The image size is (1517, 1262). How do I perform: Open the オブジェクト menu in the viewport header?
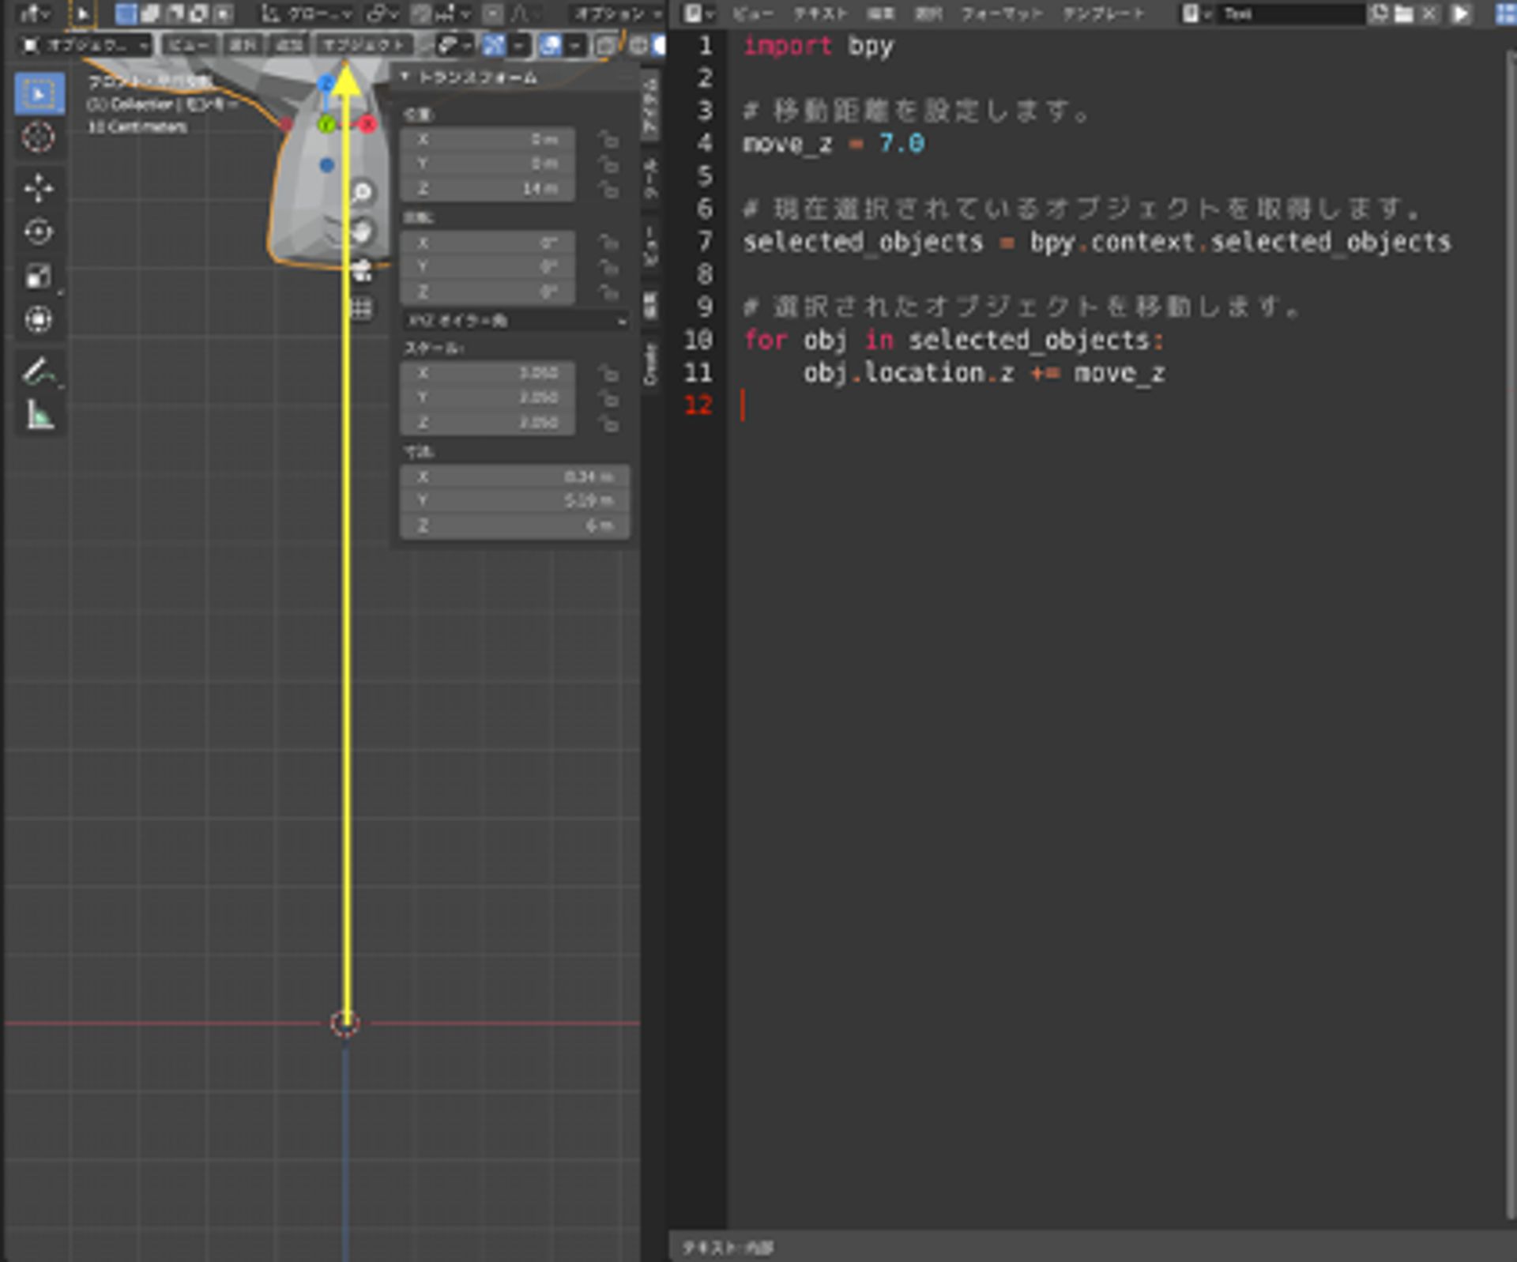[x=365, y=44]
